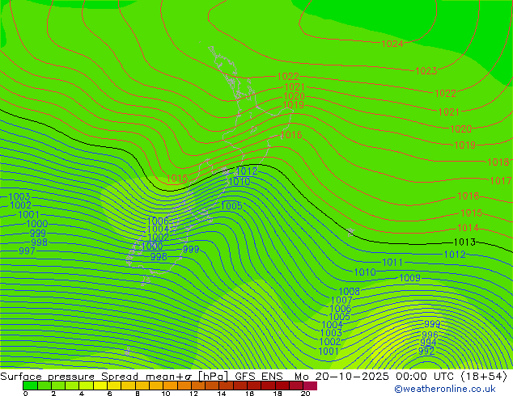This screenshot has height=396, width=513.
Task: Click the 'Surface pressure Spread' title text
Action: click(69, 377)
